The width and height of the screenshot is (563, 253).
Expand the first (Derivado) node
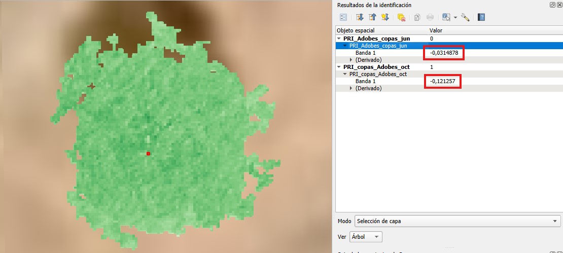pos(351,60)
